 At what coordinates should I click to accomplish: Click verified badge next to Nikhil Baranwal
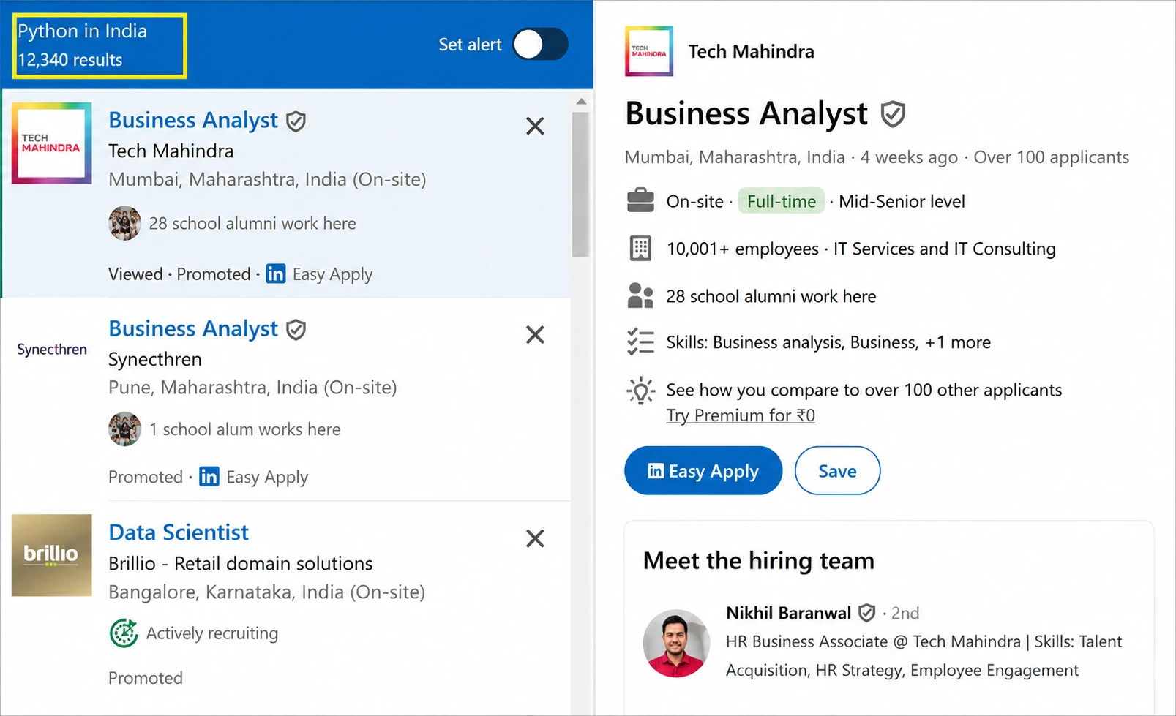pos(866,613)
